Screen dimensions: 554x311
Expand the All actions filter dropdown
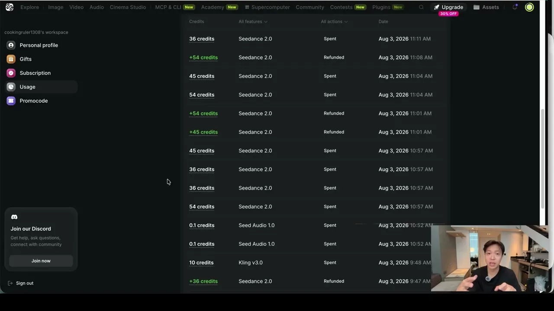[334, 22]
